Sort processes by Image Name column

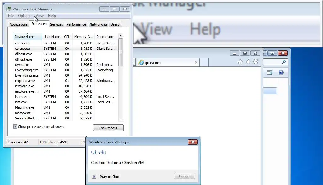(28, 37)
